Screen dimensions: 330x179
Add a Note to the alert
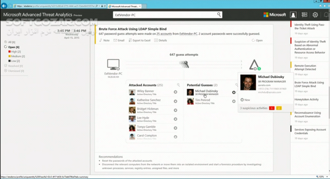[104, 40]
